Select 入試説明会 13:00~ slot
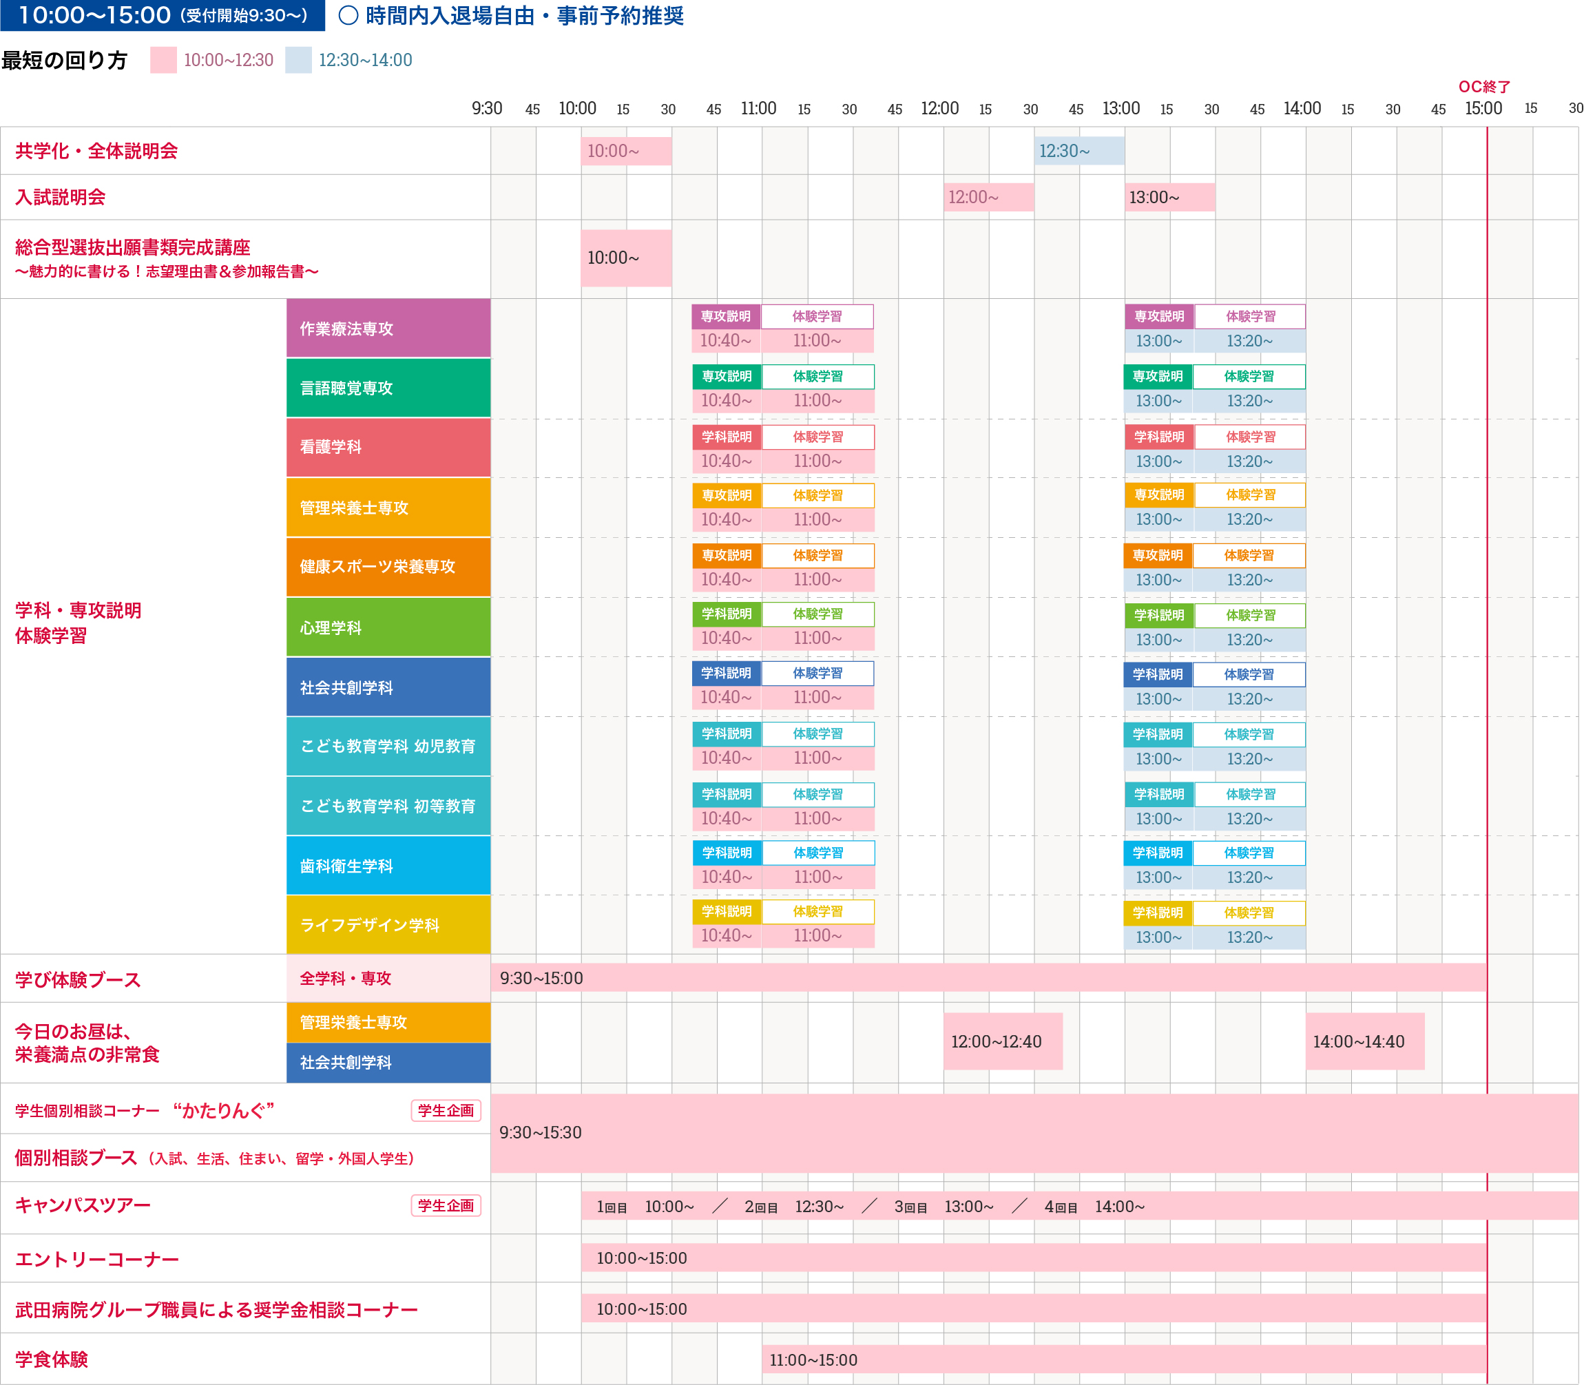The height and width of the screenshot is (1385, 1584). [1170, 197]
